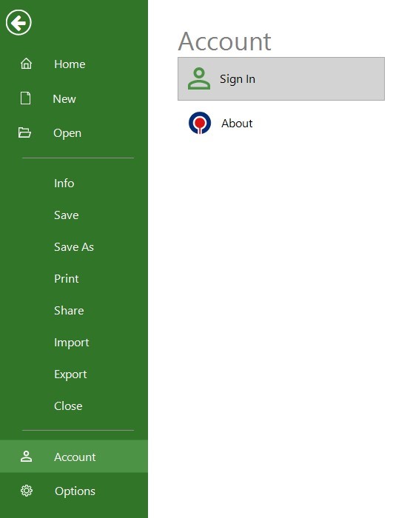The height and width of the screenshot is (518, 410).
Task: Click the Home house icon
Action: coord(26,64)
